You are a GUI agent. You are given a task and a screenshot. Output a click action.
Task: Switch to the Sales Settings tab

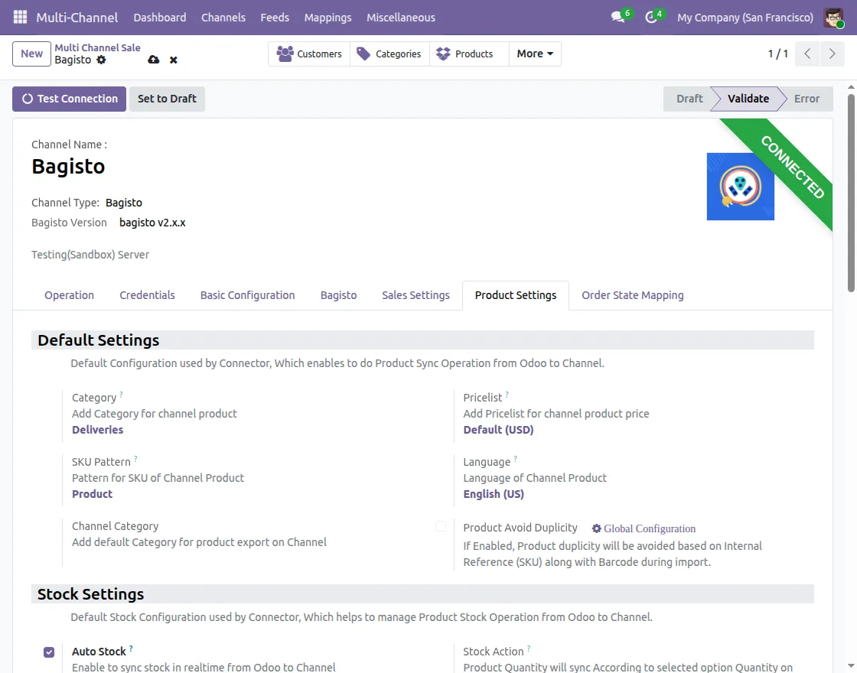(416, 295)
